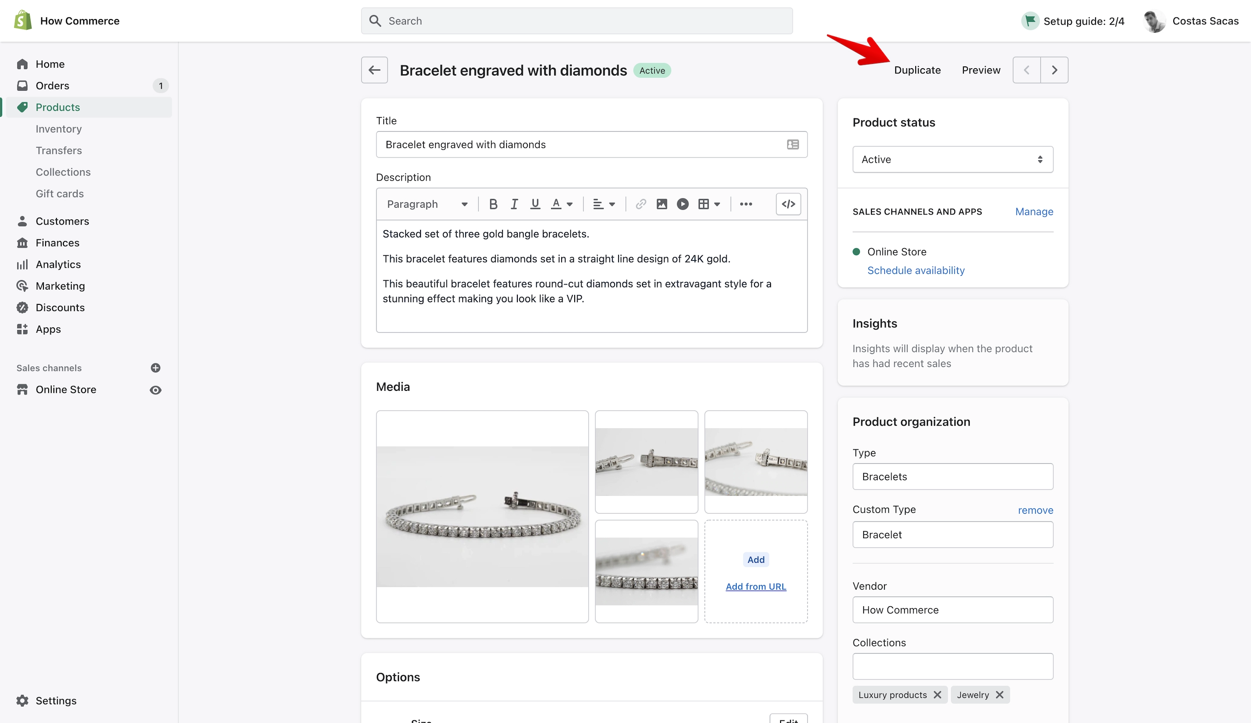Image resolution: width=1251 pixels, height=723 pixels.
Task: Click Add from URL link
Action: click(x=756, y=587)
